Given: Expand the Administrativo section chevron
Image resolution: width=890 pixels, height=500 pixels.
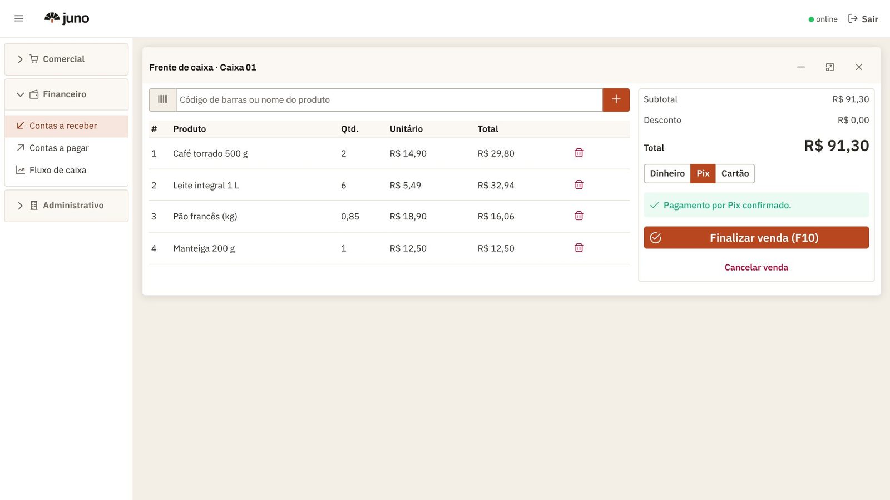Looking at the screenshot, I should point(20,206).
